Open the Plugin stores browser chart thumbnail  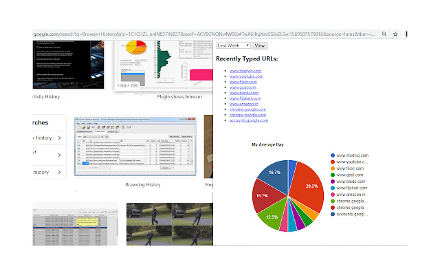pyautogui.click(x=164, y=65)
